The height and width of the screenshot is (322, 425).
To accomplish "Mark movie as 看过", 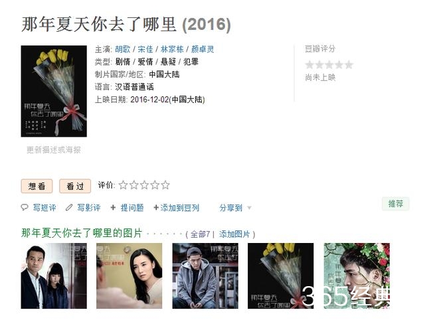I will (75, 186).
